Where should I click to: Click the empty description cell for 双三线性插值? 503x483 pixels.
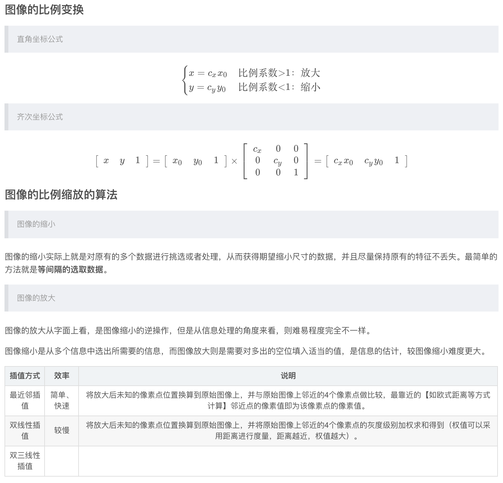coord(288,461)
